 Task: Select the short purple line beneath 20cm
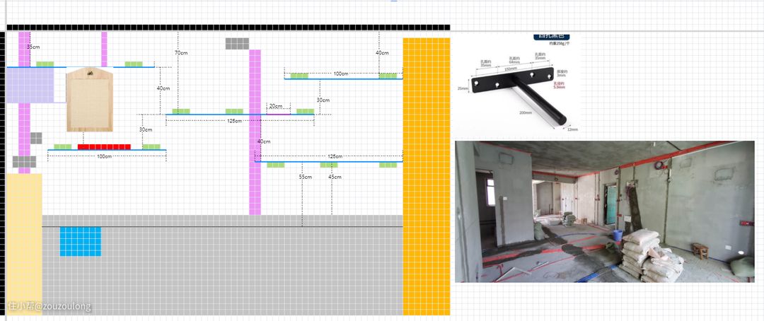tap(278, 115)
